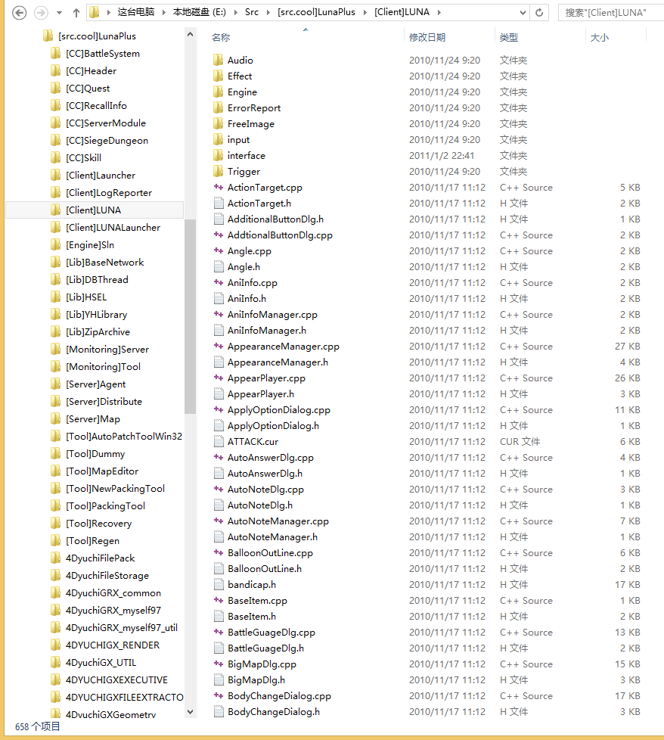Sort by the 修改日期 column header

point(427,37)
